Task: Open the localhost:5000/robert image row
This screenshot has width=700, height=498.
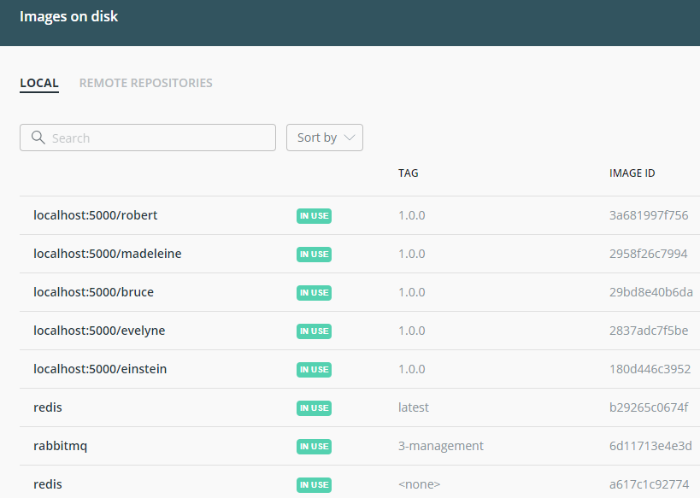Action: [95, 215]
